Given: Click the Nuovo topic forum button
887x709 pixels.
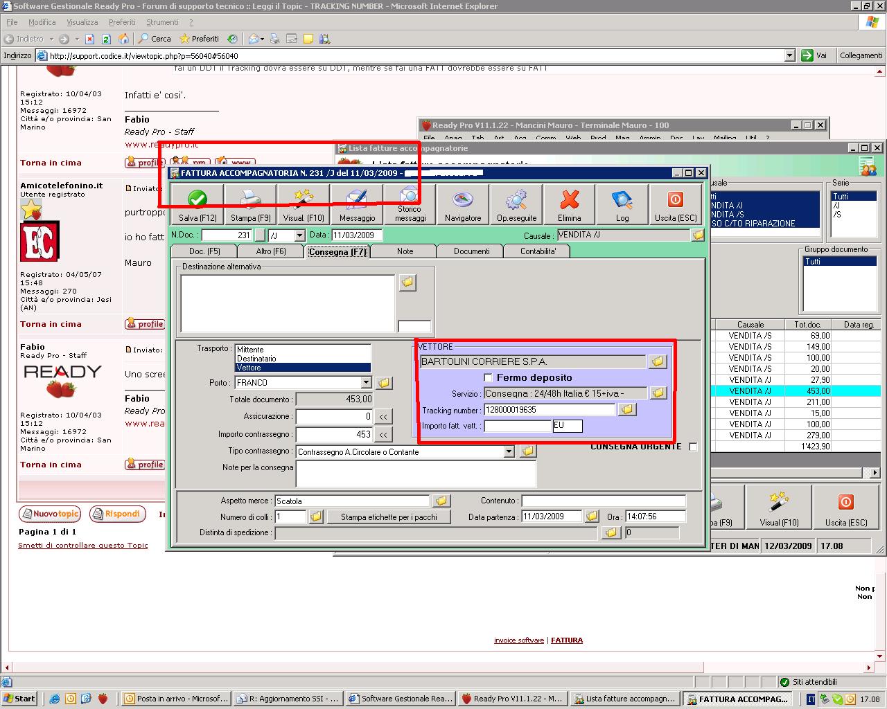Looking at the screenshot, I should (x=50, y=514).
